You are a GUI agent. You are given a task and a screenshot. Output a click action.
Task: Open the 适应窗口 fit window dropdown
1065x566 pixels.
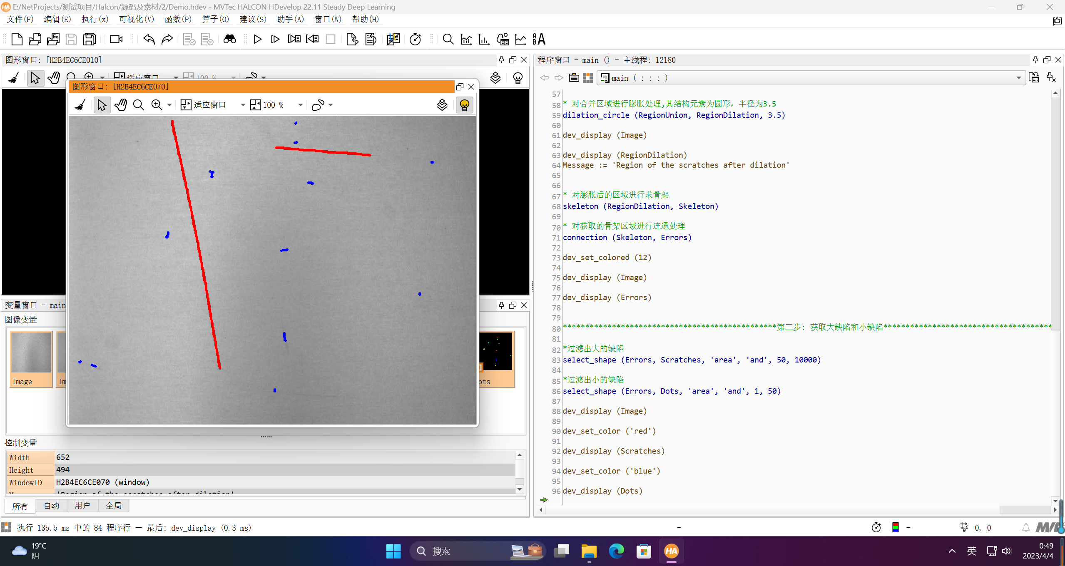click(243, 105)
